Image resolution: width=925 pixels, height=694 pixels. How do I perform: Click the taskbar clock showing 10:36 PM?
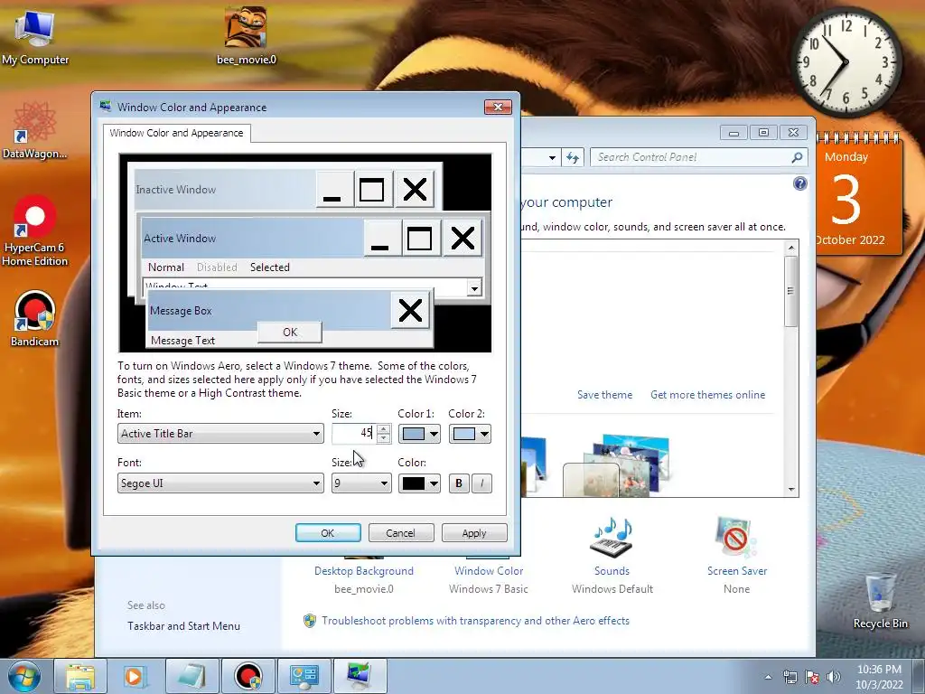tap(879, 677)
